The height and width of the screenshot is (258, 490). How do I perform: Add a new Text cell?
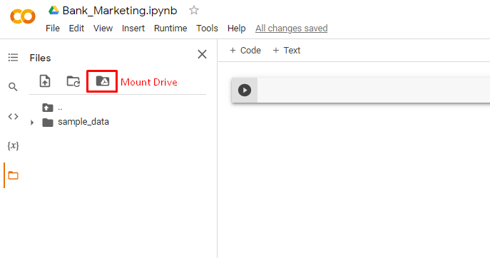pyautogui.click(x=287, y=51)
